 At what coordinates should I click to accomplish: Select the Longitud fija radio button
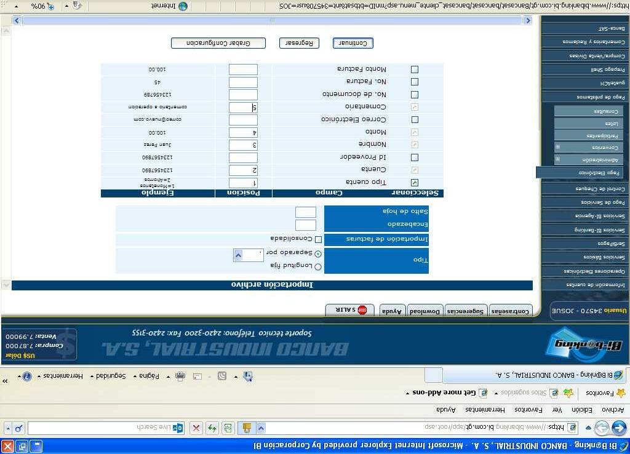pyautogui.click(x=318, y=267)
